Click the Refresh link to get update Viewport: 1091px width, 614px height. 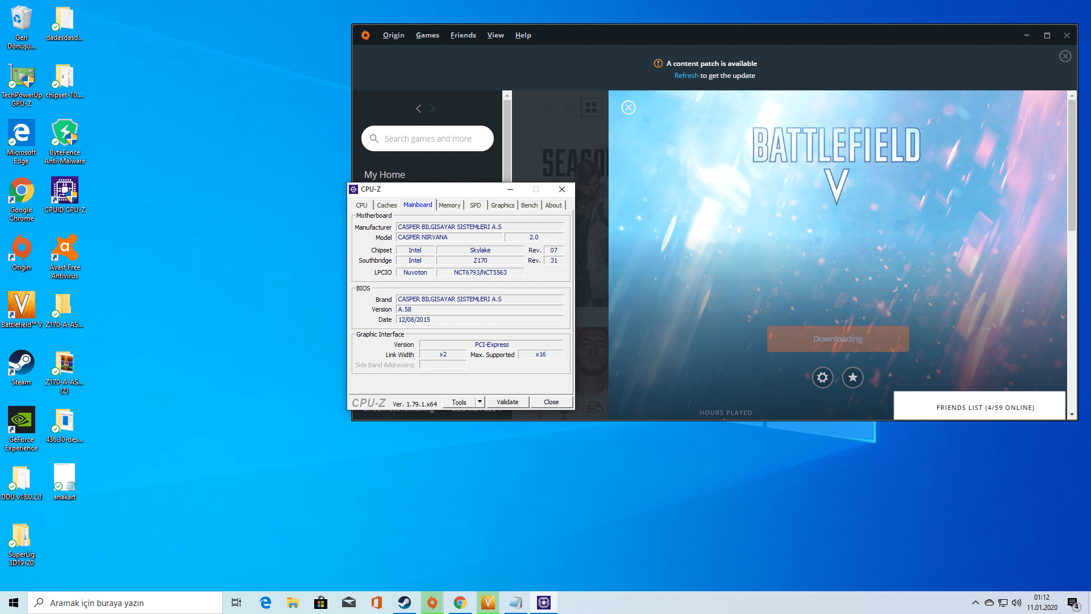686,76
